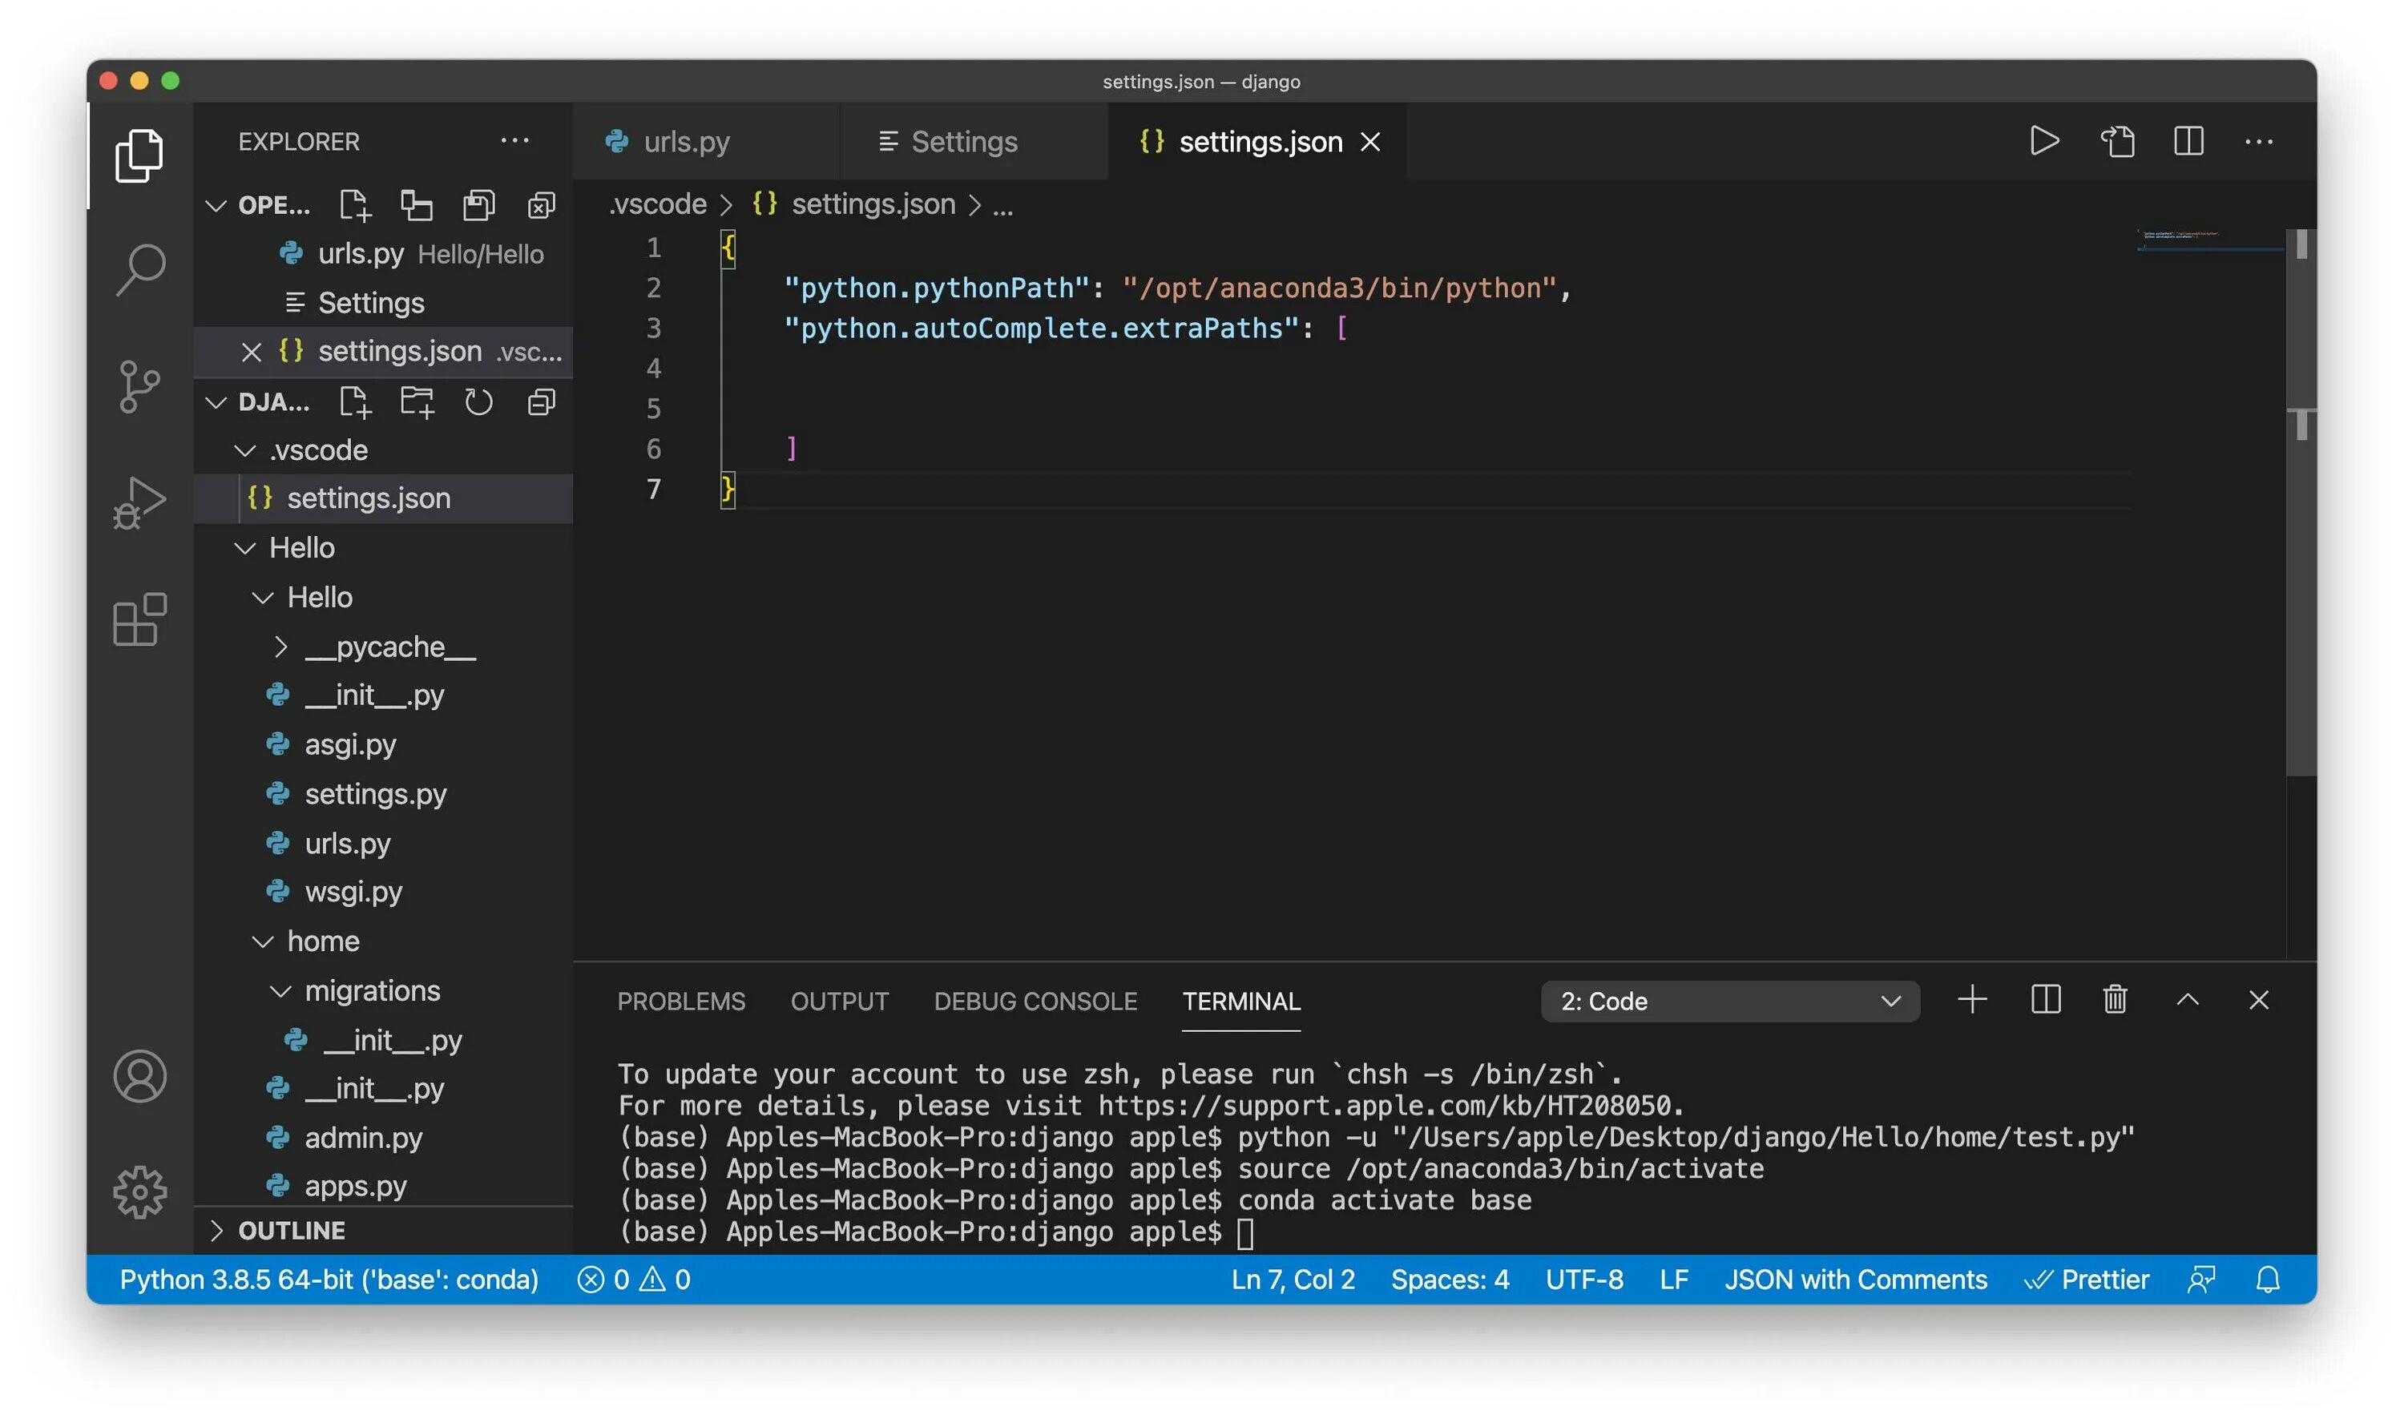Click the code minimap preview
This screenshot has height=1419, width=2404.
click(x=2209, y=241)
